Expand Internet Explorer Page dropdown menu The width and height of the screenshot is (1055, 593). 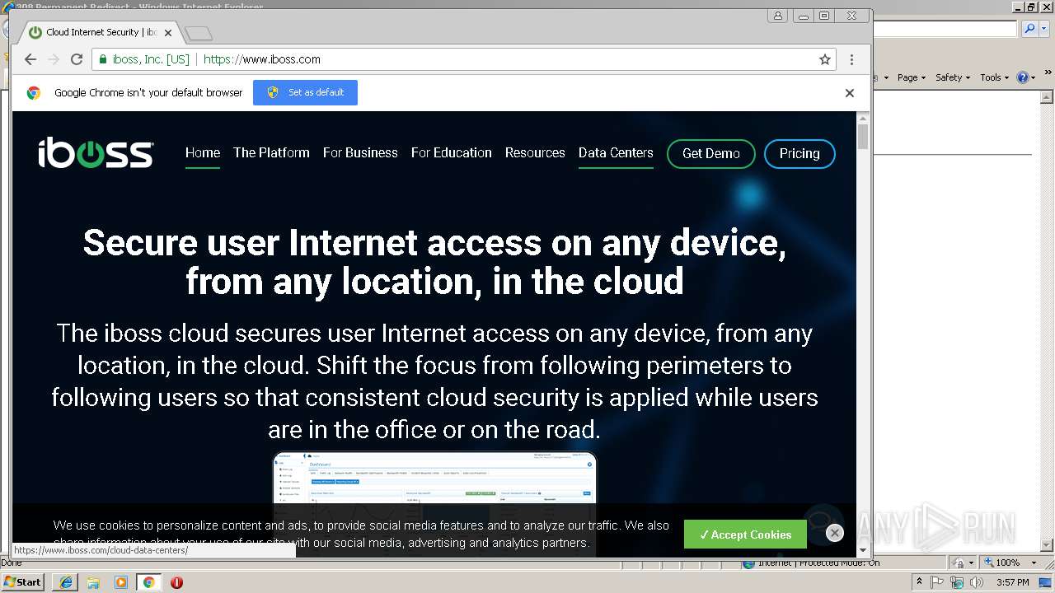pyautogui.click(x=912, y=77)
